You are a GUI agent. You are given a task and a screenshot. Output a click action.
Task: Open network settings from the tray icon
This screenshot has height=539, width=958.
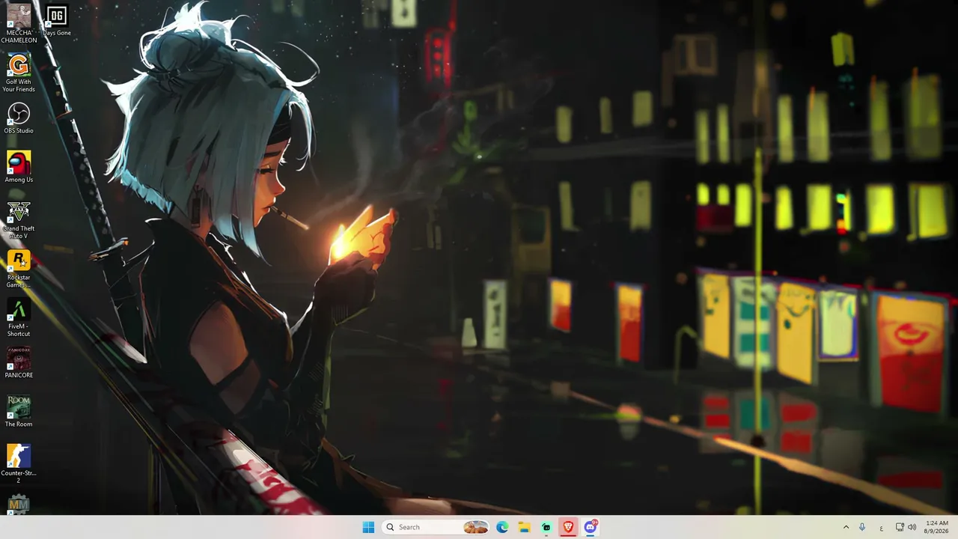click(x=900, y=527)
